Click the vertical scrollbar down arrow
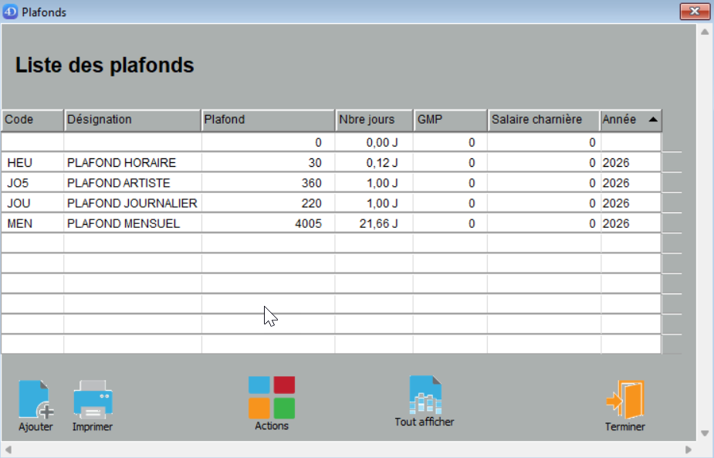 (x=704, y=433)
